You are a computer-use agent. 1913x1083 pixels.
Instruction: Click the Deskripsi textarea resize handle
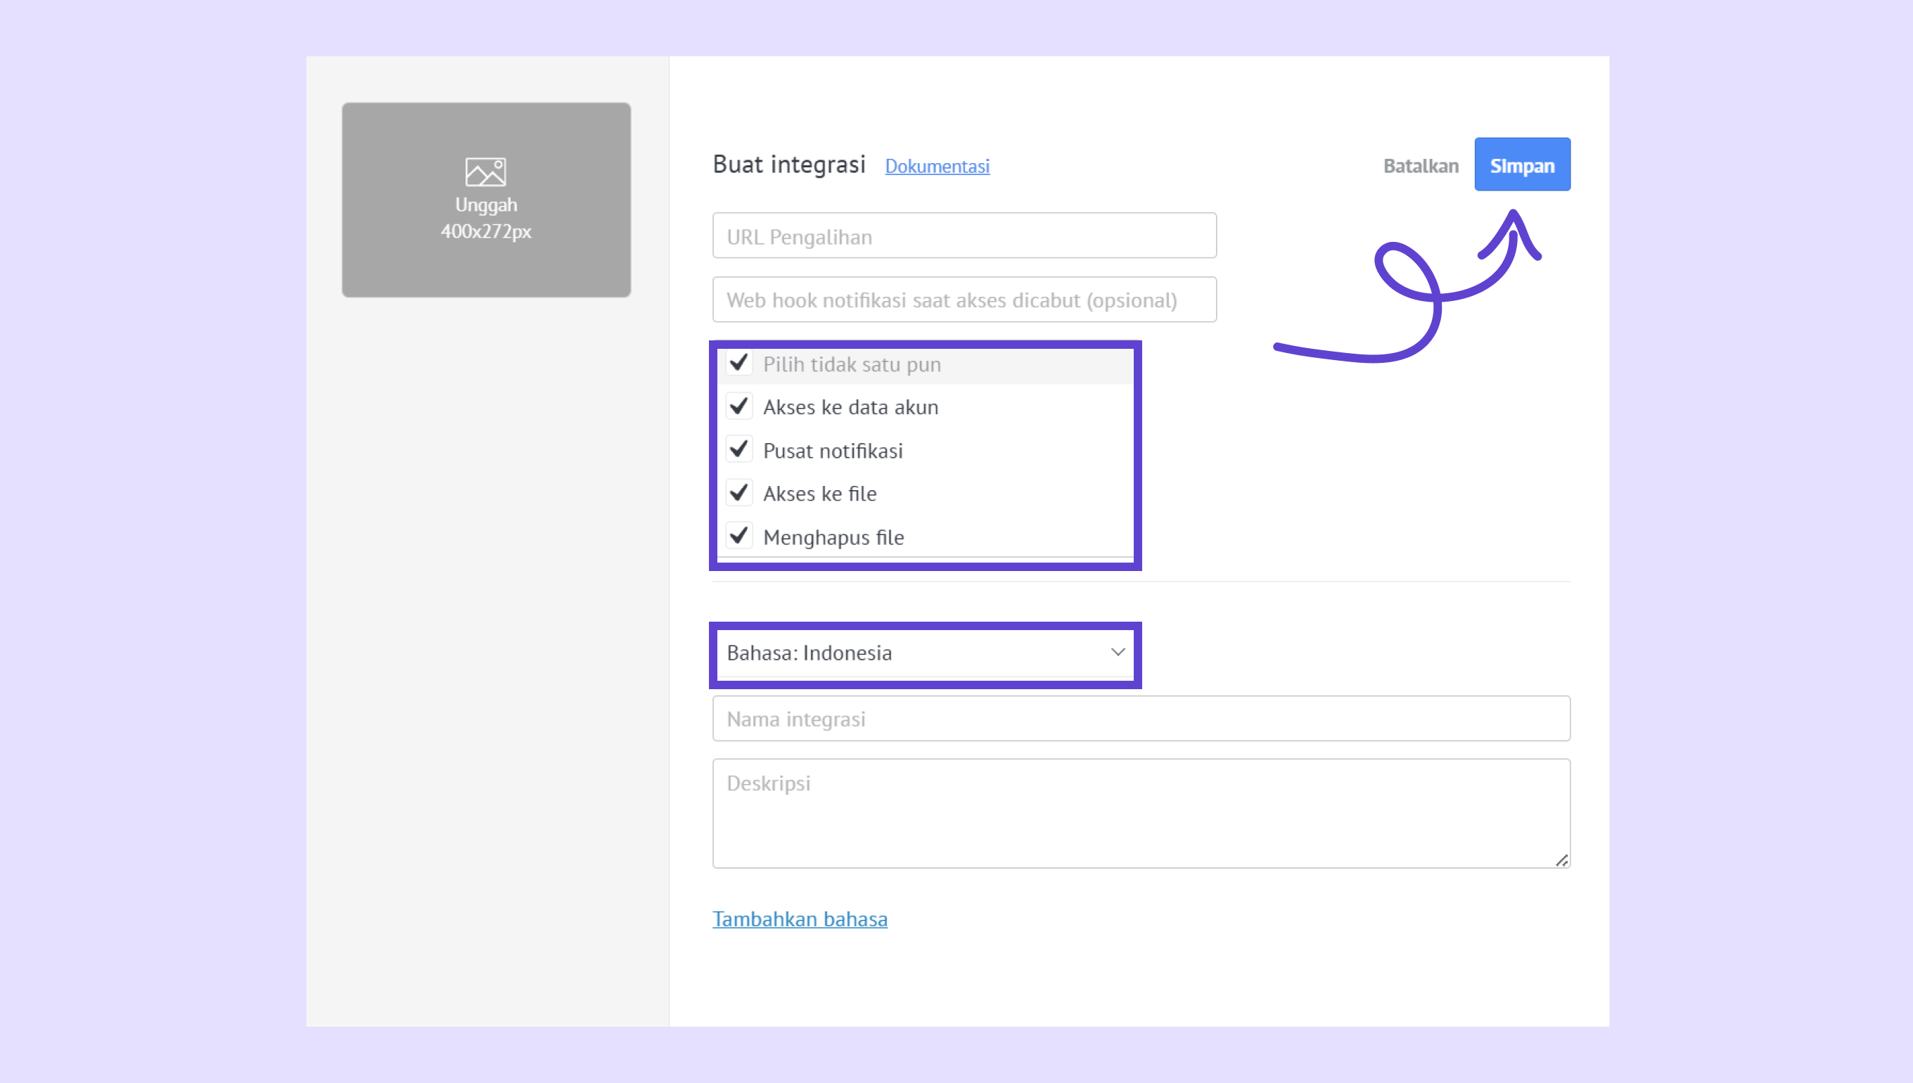click(x=1561, y=861)
